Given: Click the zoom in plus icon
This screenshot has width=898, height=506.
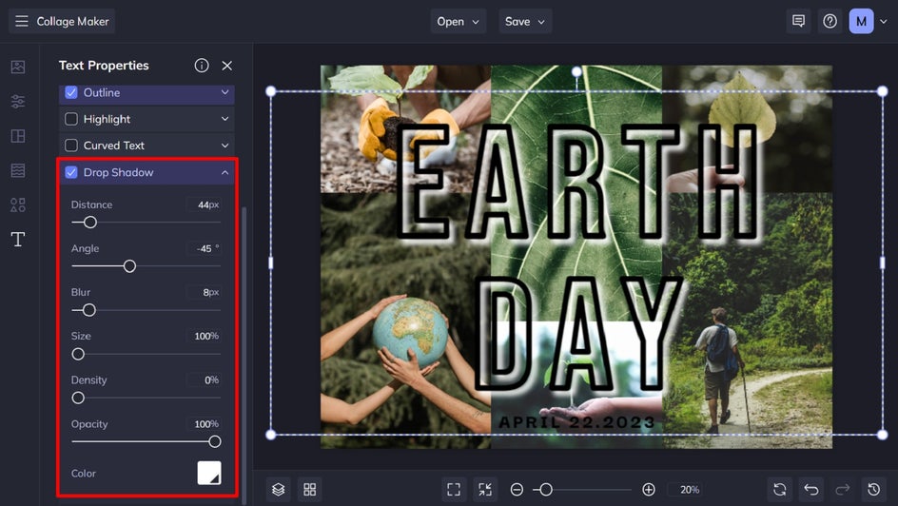Looking at the screenshot, I should pyautogui.click(x=649, y=489).
